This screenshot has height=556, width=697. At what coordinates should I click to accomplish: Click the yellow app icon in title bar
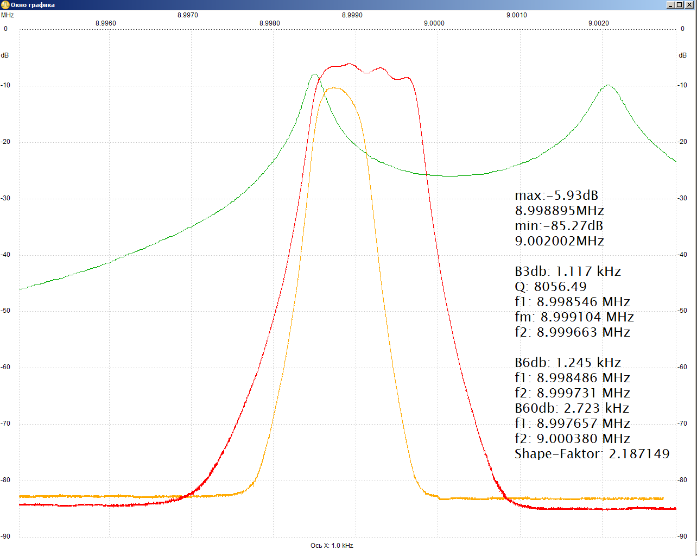5,5
